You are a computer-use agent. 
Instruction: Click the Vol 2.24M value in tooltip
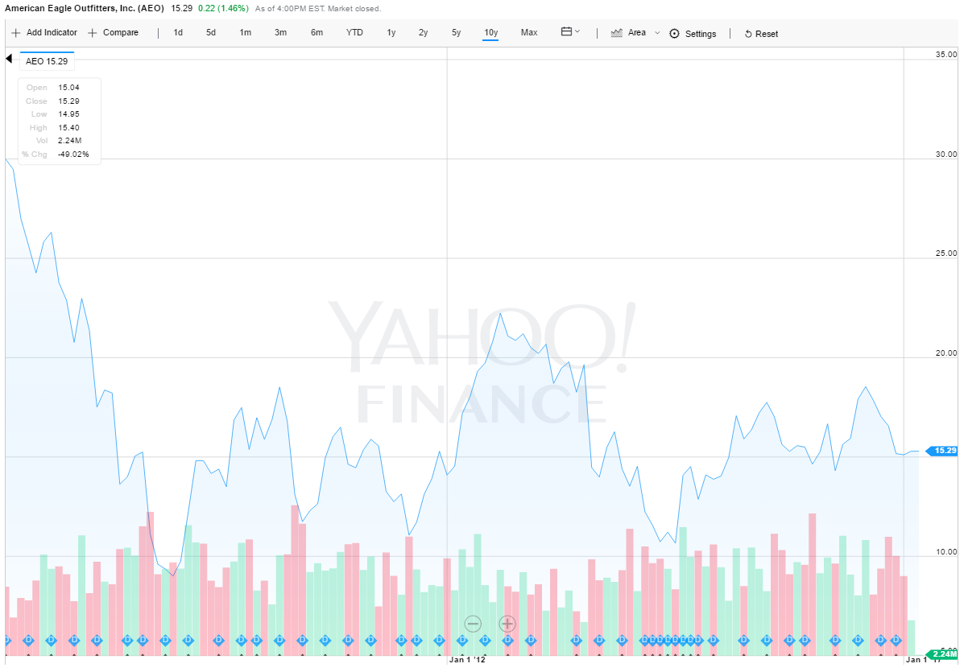(69, 141)
